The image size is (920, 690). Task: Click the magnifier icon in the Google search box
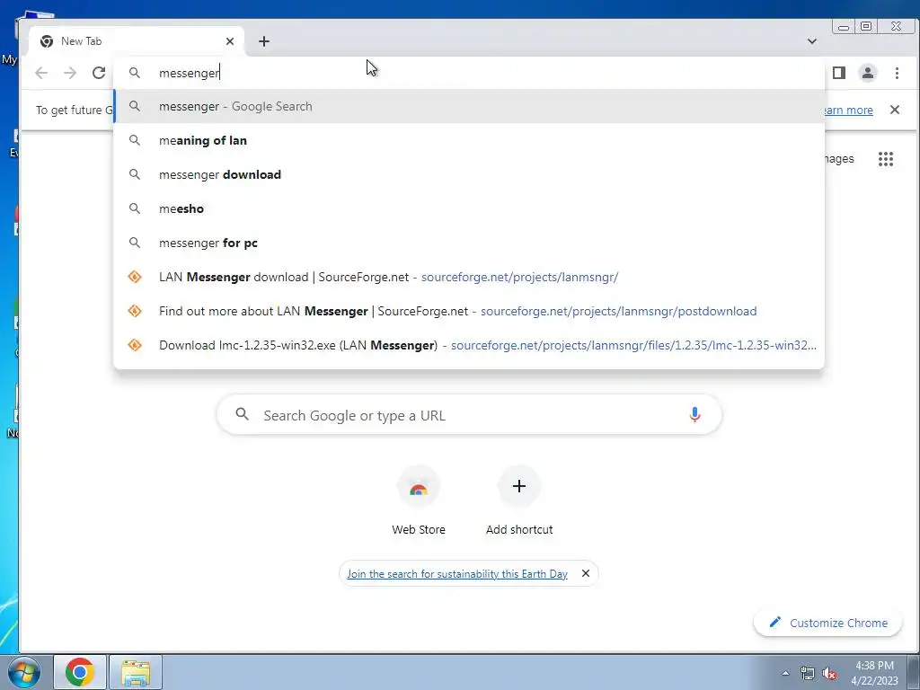tap(242, 414)
